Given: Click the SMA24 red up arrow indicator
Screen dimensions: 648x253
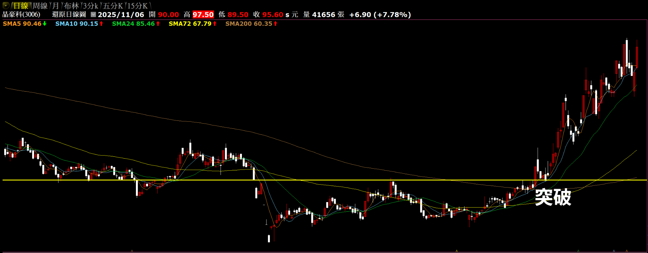Looking at the screenshot, I should (158, 24).
